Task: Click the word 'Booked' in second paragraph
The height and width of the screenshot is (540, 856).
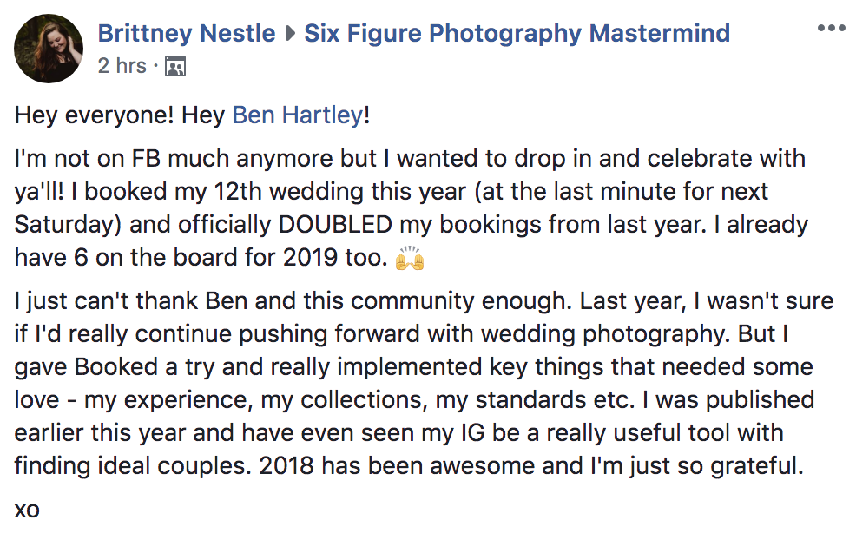Action: [116, 367]
